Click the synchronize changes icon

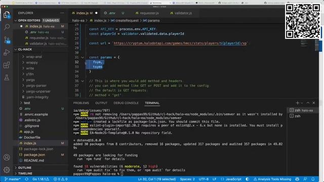tap(27, 179)
